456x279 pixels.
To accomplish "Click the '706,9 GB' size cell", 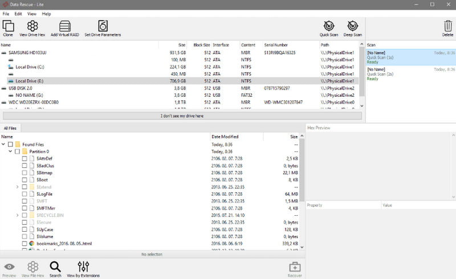I will [x=178, y=81].
